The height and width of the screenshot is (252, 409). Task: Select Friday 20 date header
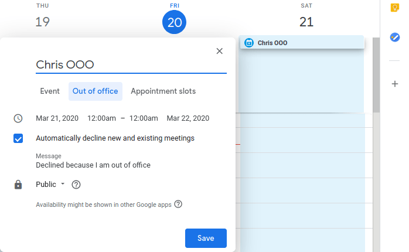click(x=175, y=22)
